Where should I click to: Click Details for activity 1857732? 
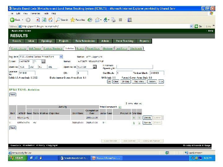pyautogui.click(x=147, y=118)
